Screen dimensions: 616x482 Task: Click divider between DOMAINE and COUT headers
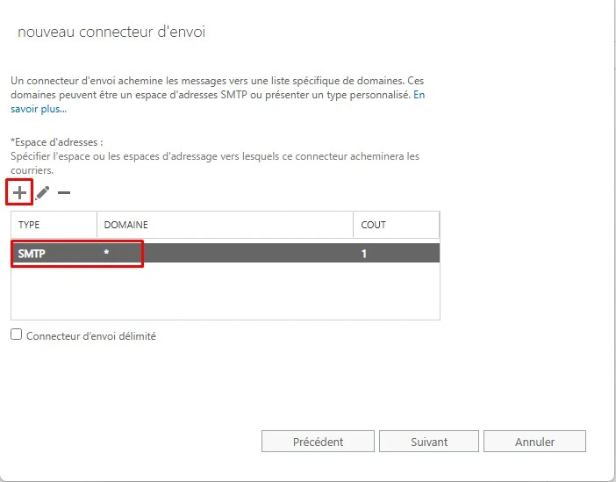[x=353, y=225]
